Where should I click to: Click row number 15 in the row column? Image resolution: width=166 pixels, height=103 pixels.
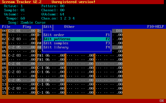click(4, 92)
